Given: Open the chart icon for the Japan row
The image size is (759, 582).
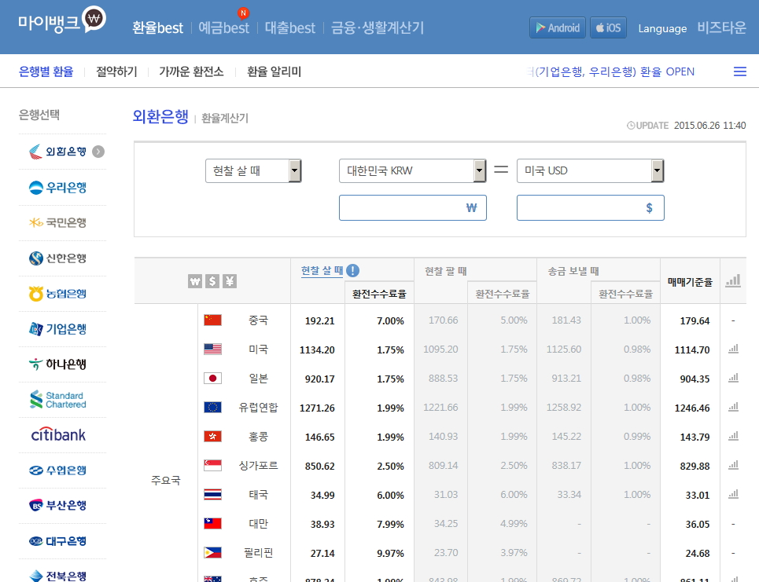Looking at the screenshot, I should click(x=733, y=378).
